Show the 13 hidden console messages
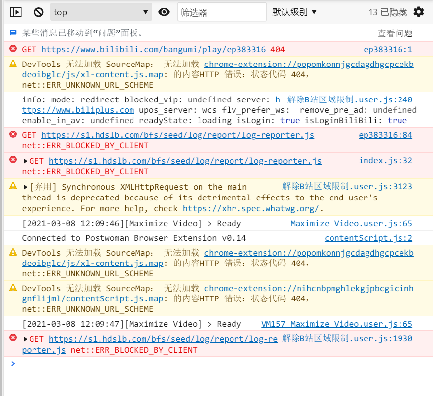 pyautogui.click(x=388, y=12)
